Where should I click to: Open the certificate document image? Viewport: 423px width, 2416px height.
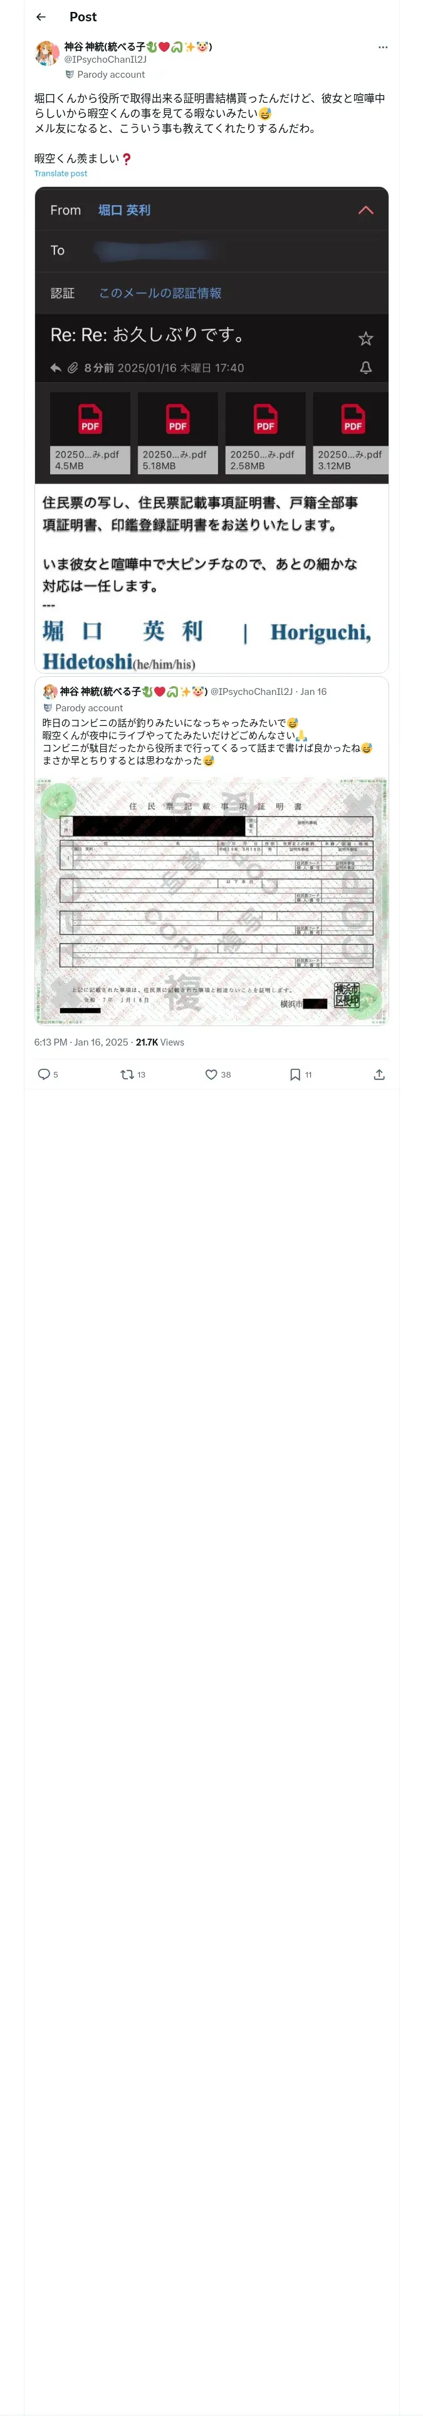pos(212,901)
